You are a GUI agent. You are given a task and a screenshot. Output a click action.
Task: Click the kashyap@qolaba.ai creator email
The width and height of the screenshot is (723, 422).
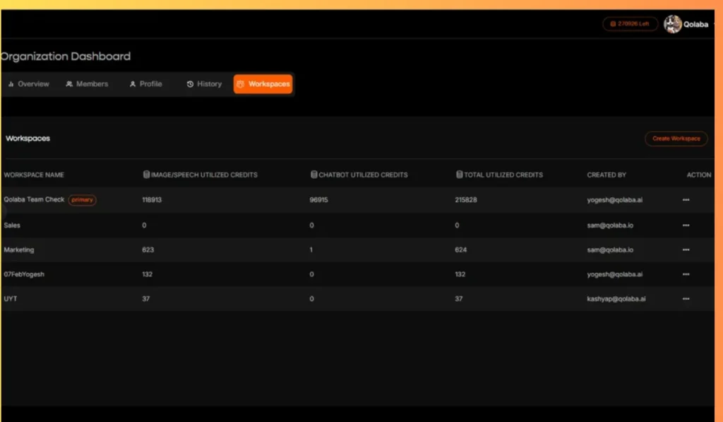(x=616, y=299)
